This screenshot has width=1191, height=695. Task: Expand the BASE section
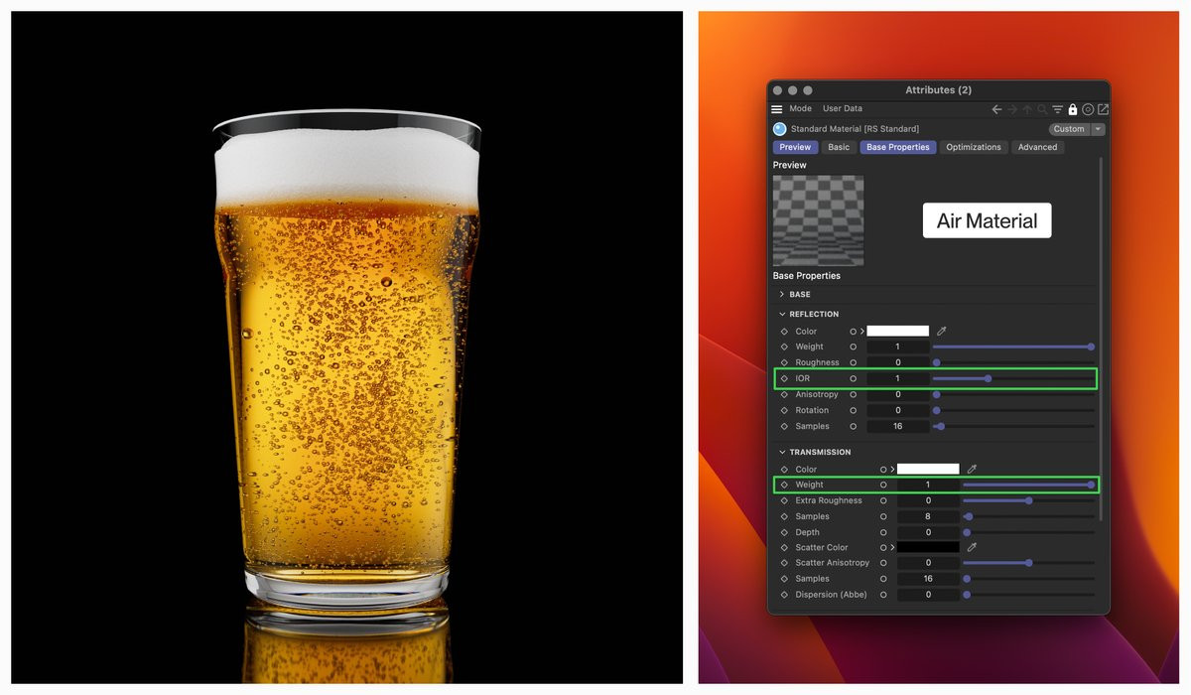click(782, 295)
